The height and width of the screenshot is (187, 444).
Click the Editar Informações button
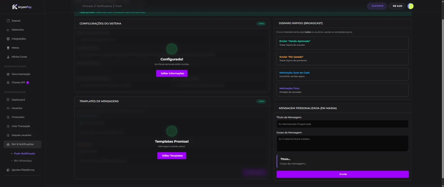(x=172, y=74)
